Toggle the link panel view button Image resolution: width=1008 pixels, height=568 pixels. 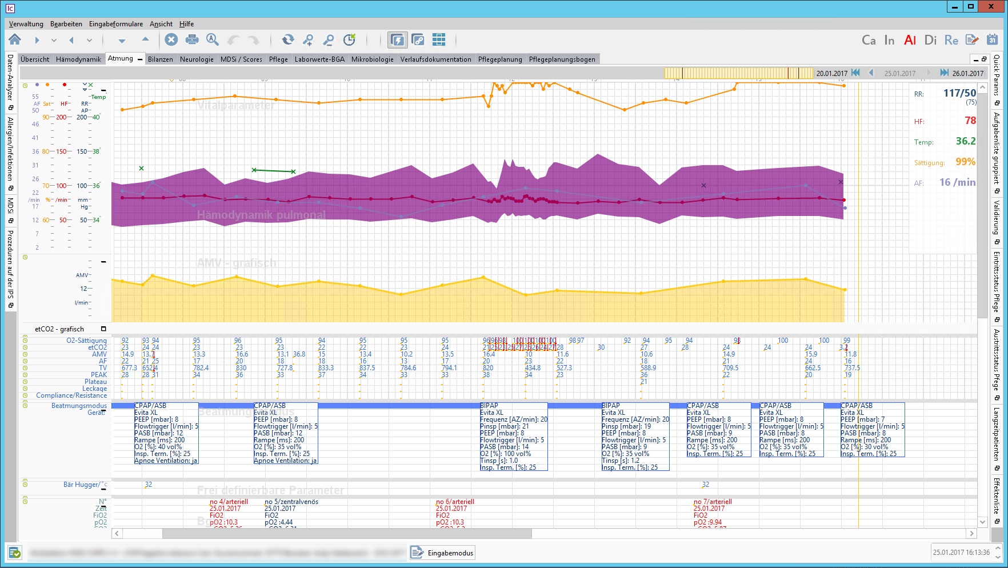418,39
